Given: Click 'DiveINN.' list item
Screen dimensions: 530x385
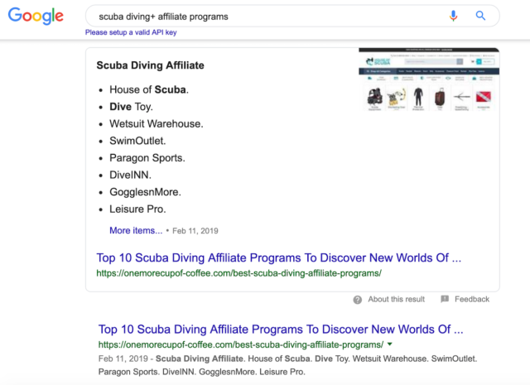Looking at the screenshot, I should (x=131, y=175).
